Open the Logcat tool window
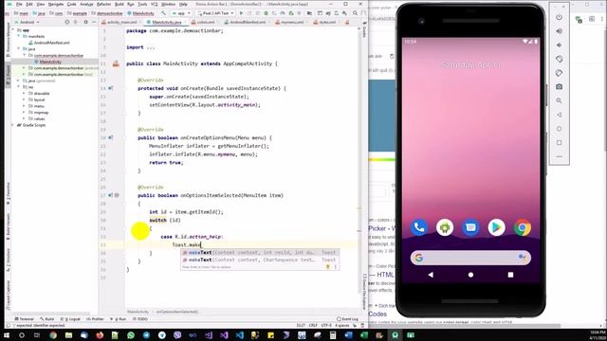This screenshot has height=341, width=607. click(x=70, y=319)
